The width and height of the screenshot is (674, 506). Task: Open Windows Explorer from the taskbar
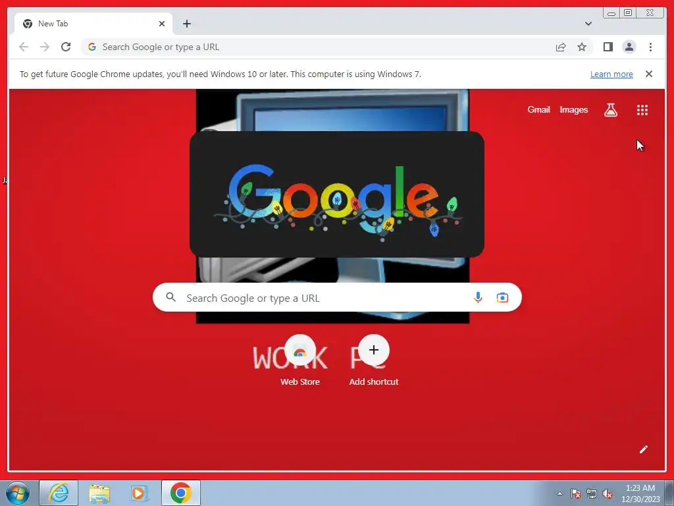(x=99, y=493)
